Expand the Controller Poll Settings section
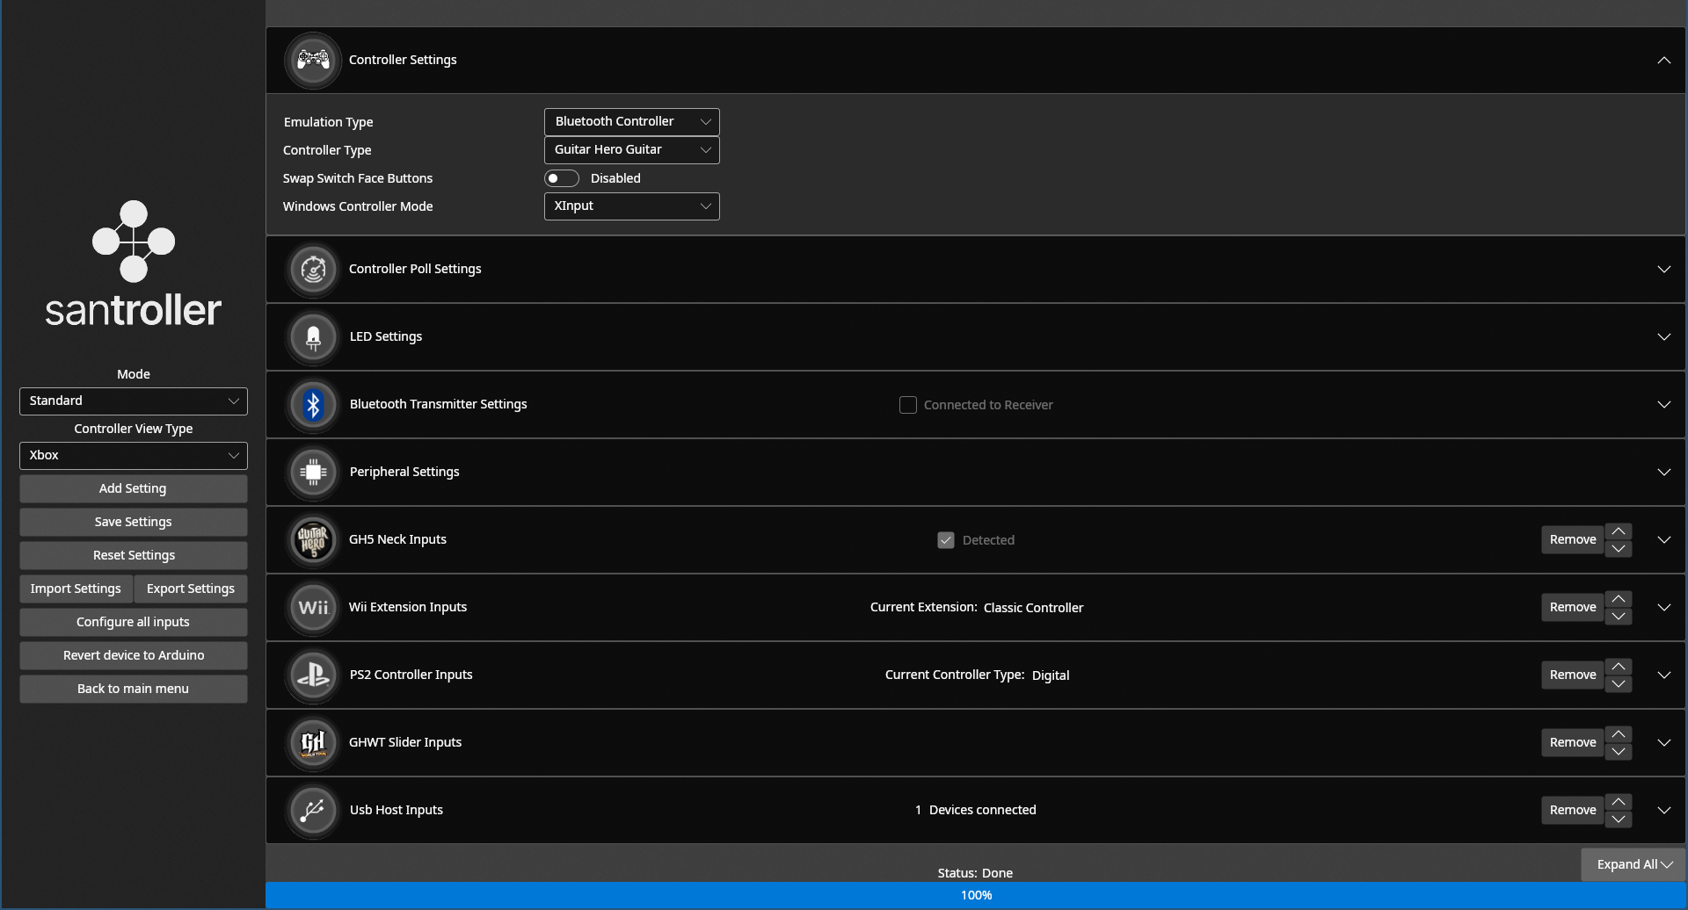The image size is (1688, 910). pyautogui.click(x=1663, y=269)
